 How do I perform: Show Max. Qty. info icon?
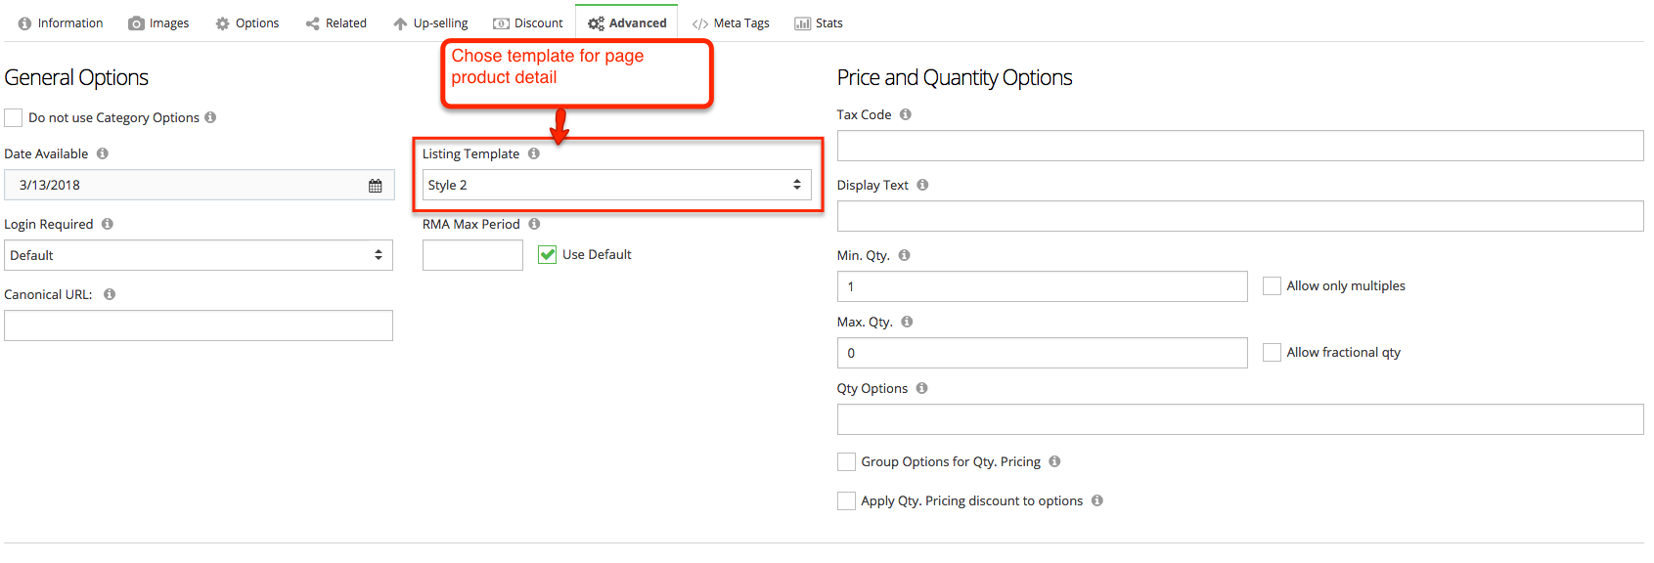click(907, 322)
